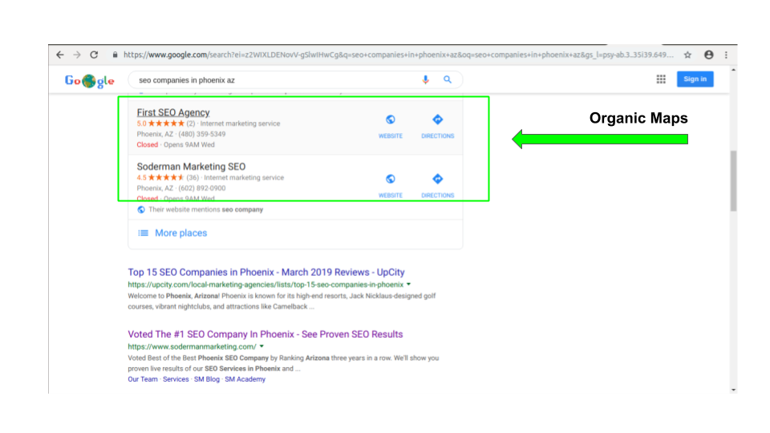The width and height of the screenshot is (770, 433).
Task: Click the magnifying glass search icon
Action: (x=448, y=79)
